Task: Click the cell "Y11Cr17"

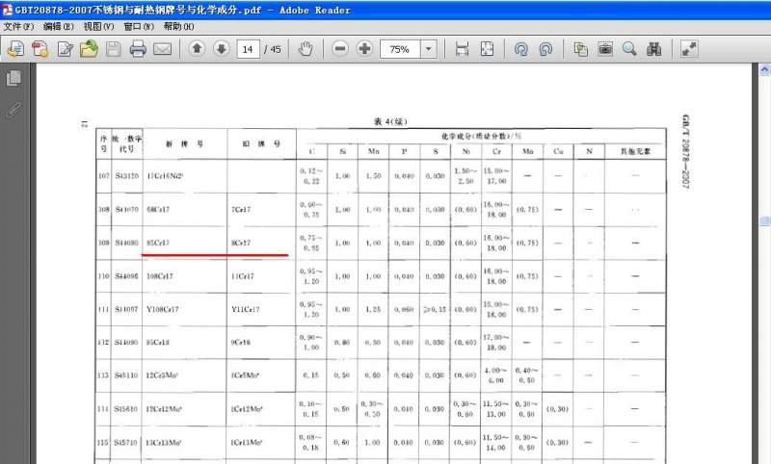Action: coord(246,309)
